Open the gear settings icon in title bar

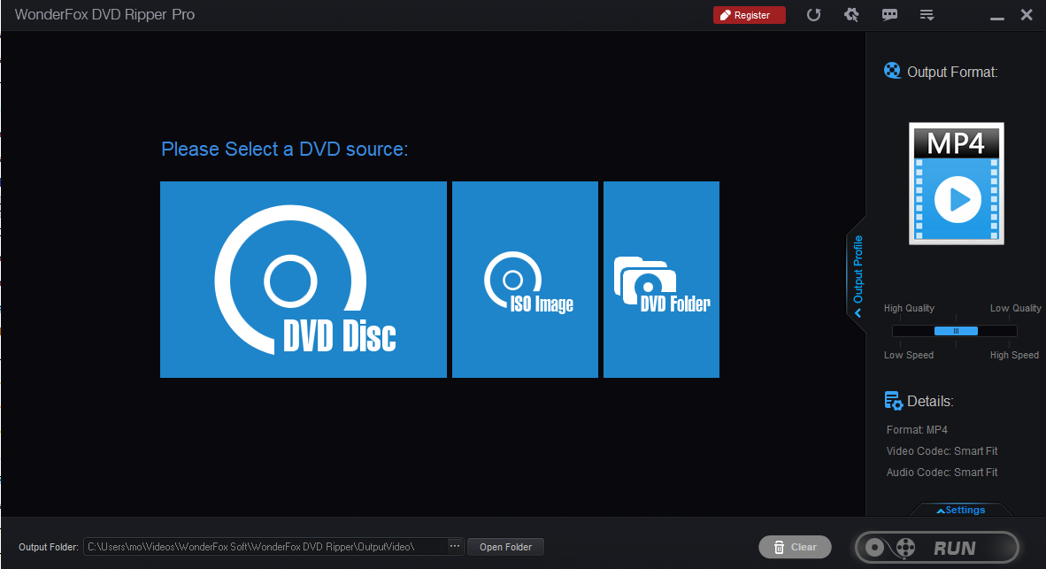851,15
